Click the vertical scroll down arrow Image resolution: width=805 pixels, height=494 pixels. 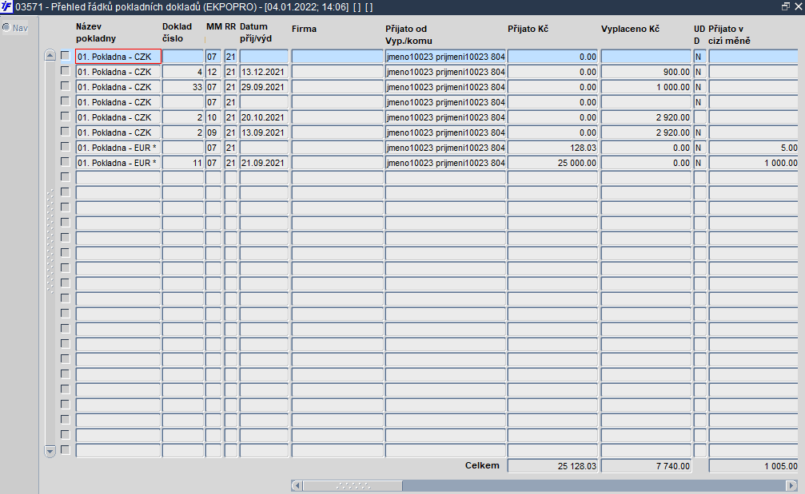[50, 452]
